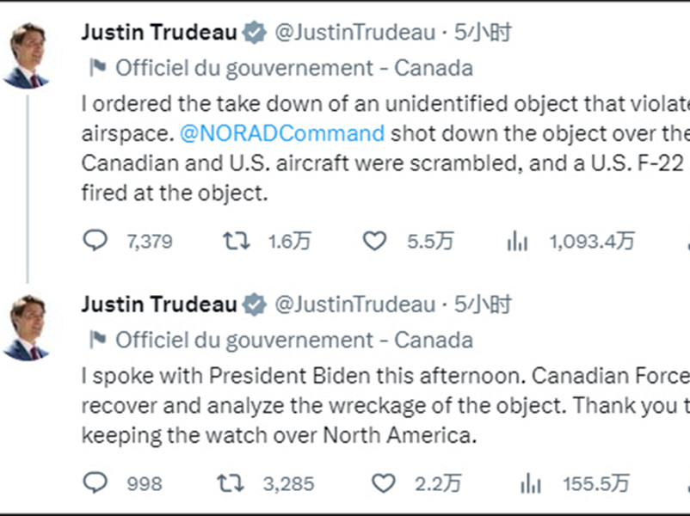Click first tweet's profile picture
The height and width of the screenshot is (516, 690).
[26, 56]
